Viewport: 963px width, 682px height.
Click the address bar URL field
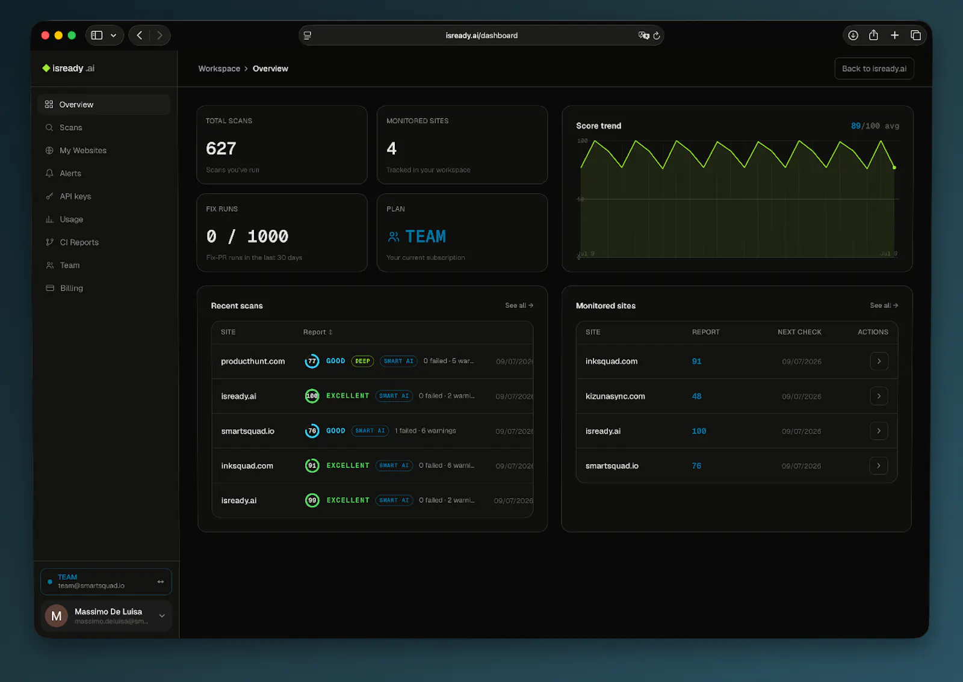tap(482, 35)
